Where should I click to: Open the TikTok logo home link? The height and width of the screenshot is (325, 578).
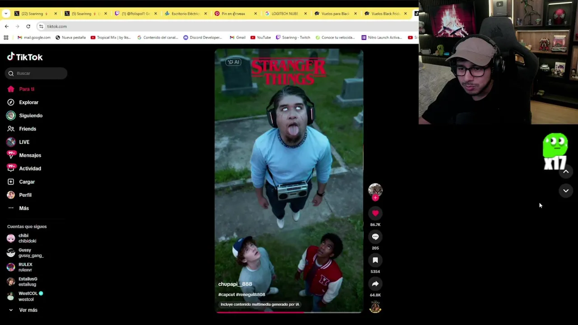coord(25,57)
